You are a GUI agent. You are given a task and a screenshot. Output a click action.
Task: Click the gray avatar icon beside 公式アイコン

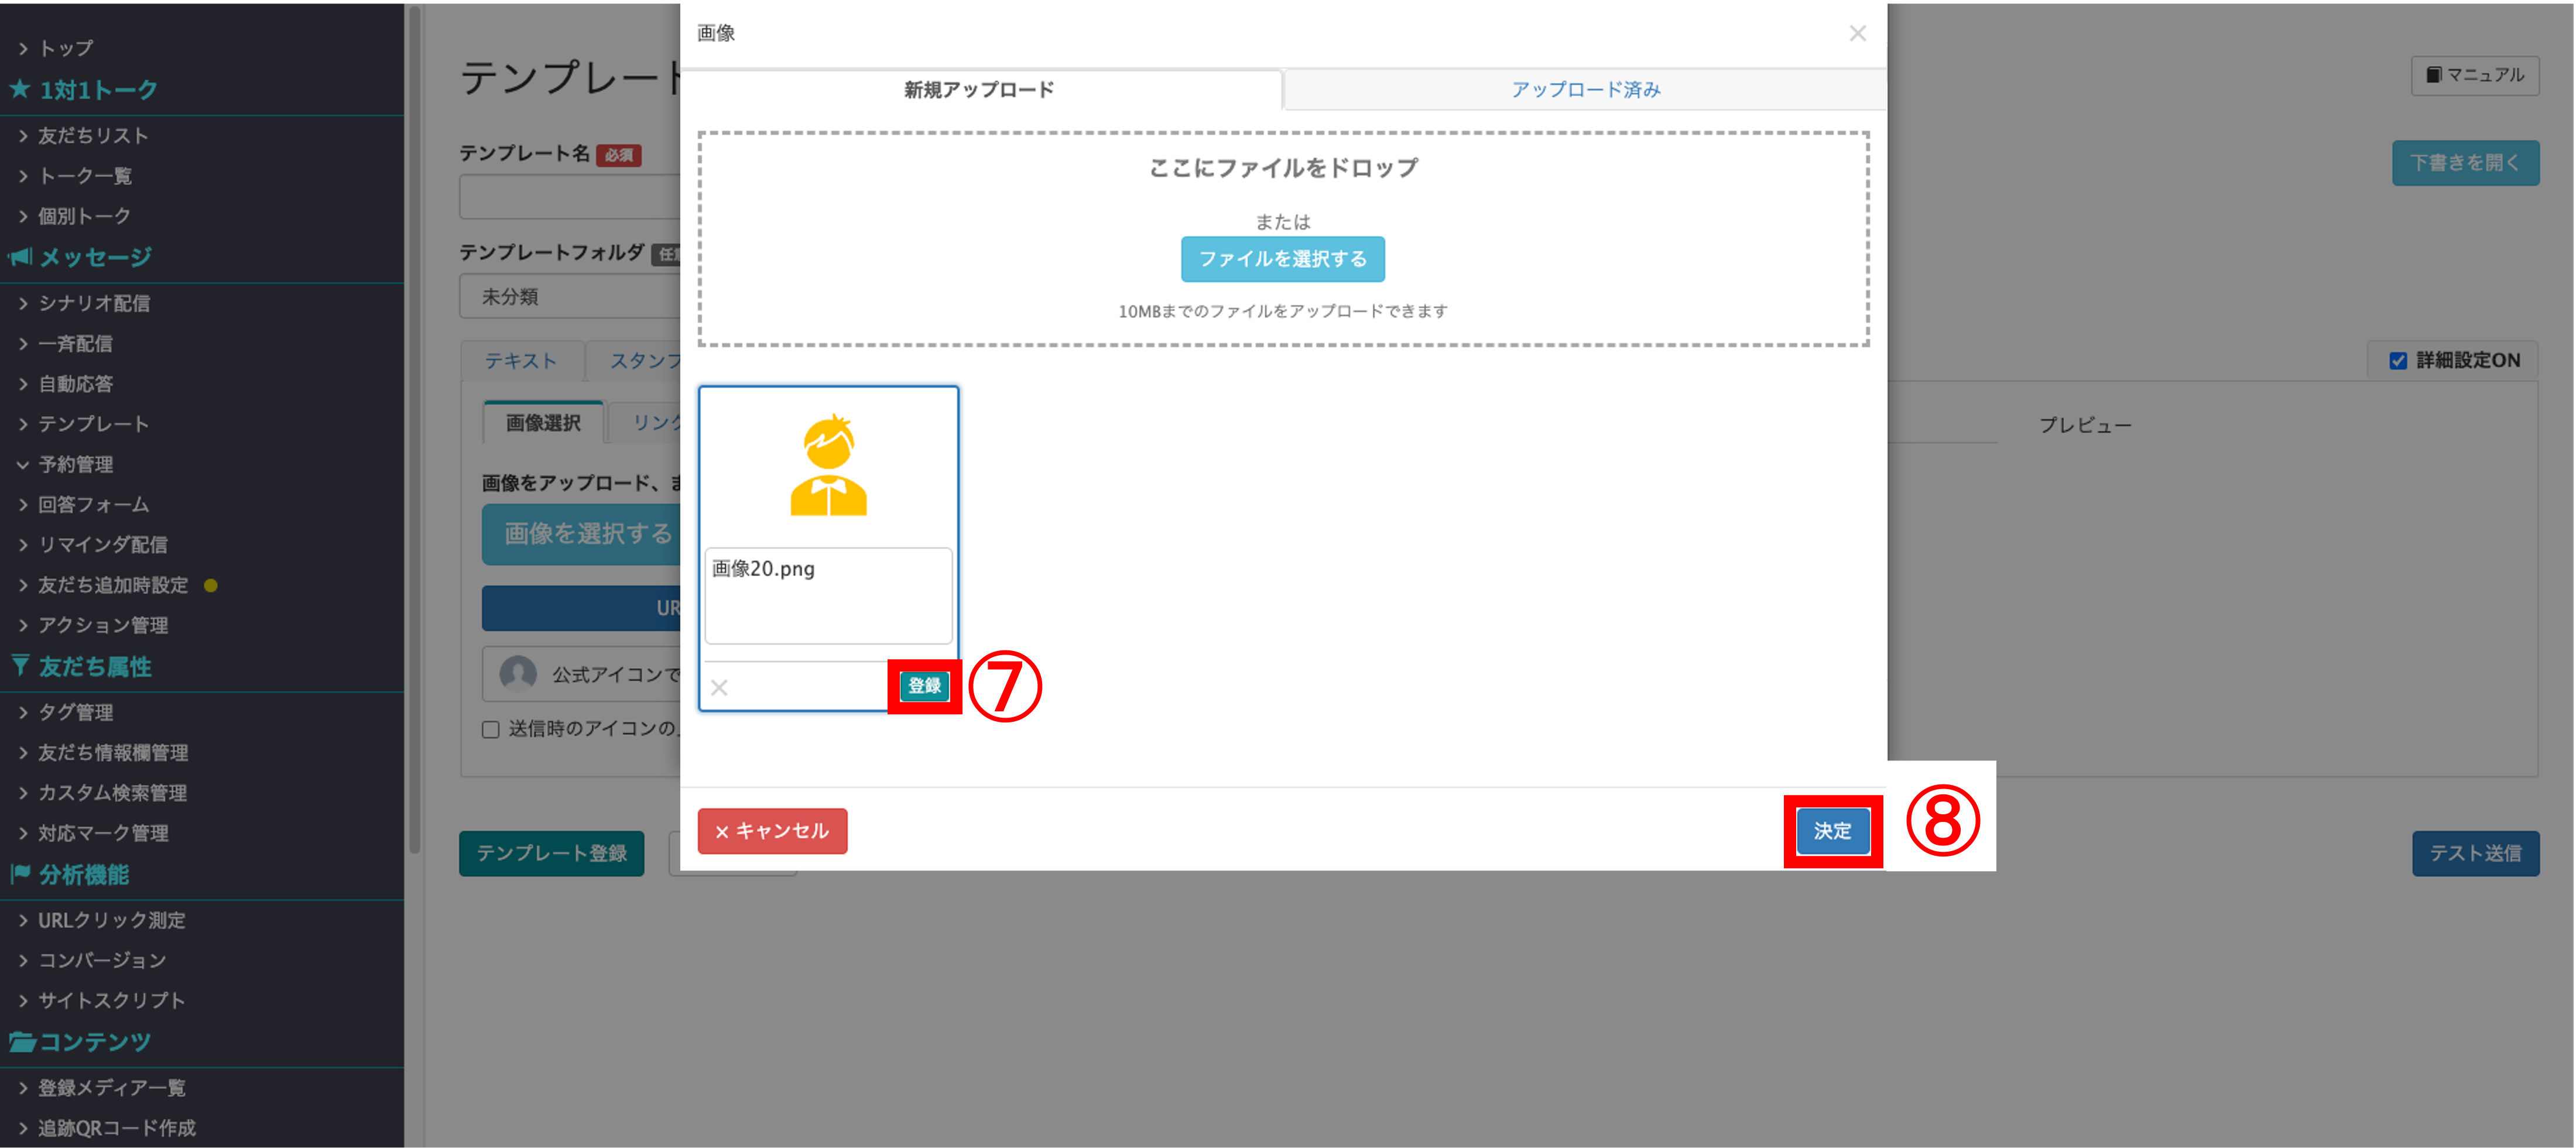(x=518, y=673)
